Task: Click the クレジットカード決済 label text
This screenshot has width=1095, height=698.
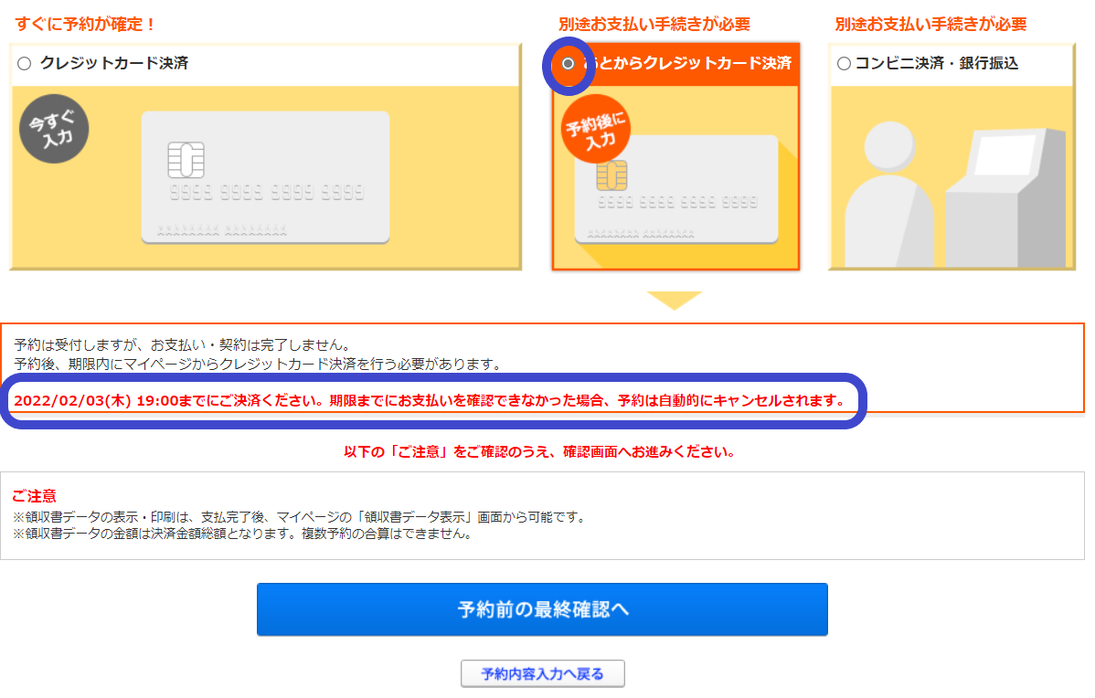Action: click(x=114, y=63)
